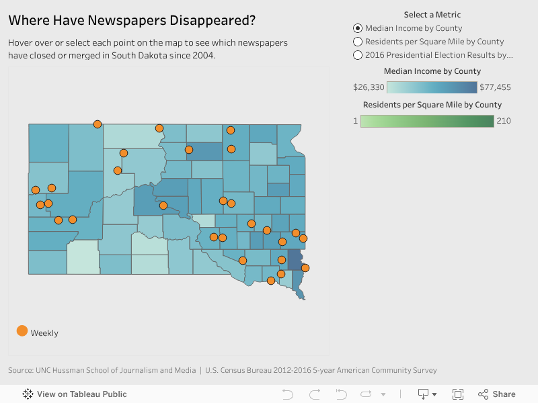Select the orange Weekly legend marker
The image size is (538, 403).
point(24,331)
